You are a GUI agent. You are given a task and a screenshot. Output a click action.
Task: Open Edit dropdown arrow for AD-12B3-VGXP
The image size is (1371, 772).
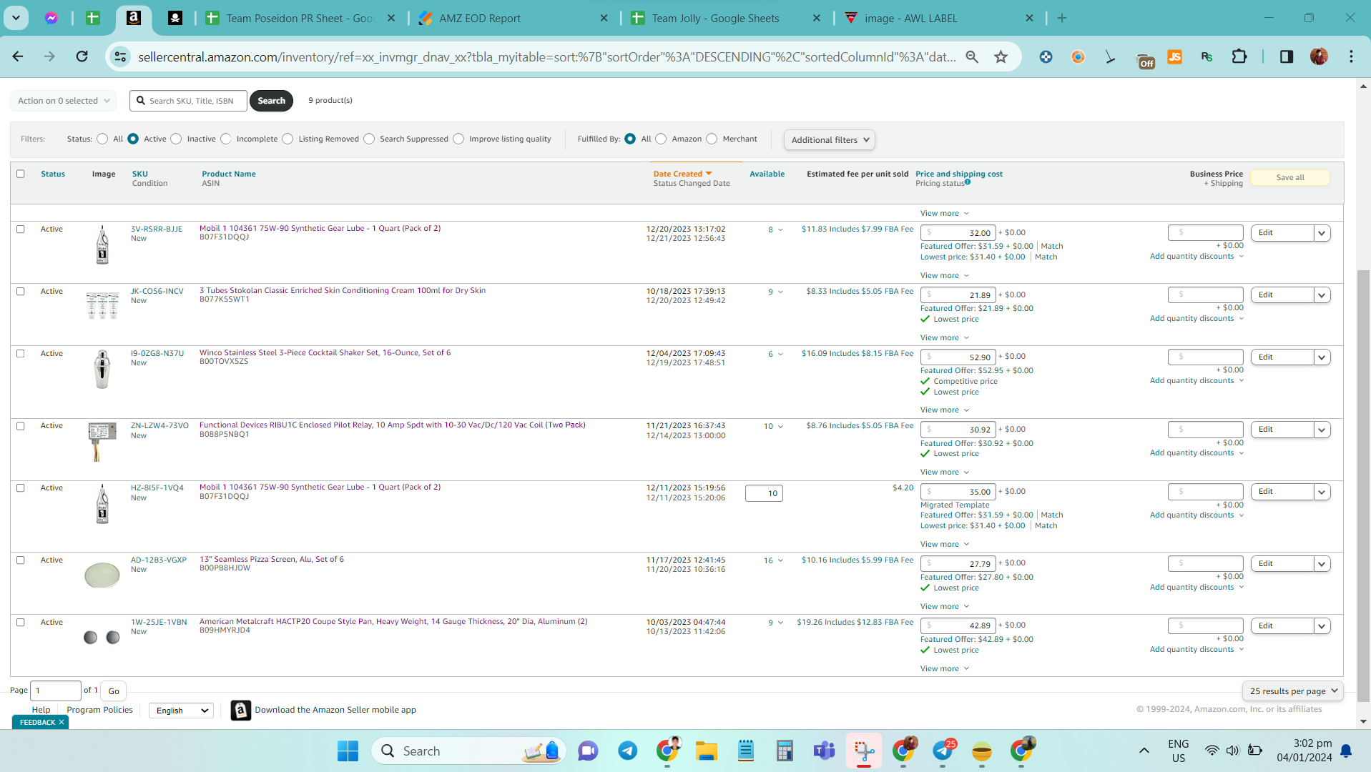tap(1322, 564)
